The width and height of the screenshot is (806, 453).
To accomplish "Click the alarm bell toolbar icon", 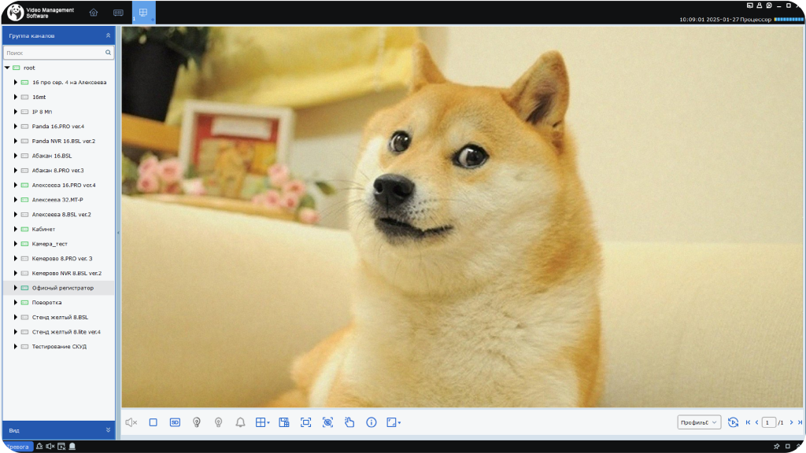I will 240,422.
